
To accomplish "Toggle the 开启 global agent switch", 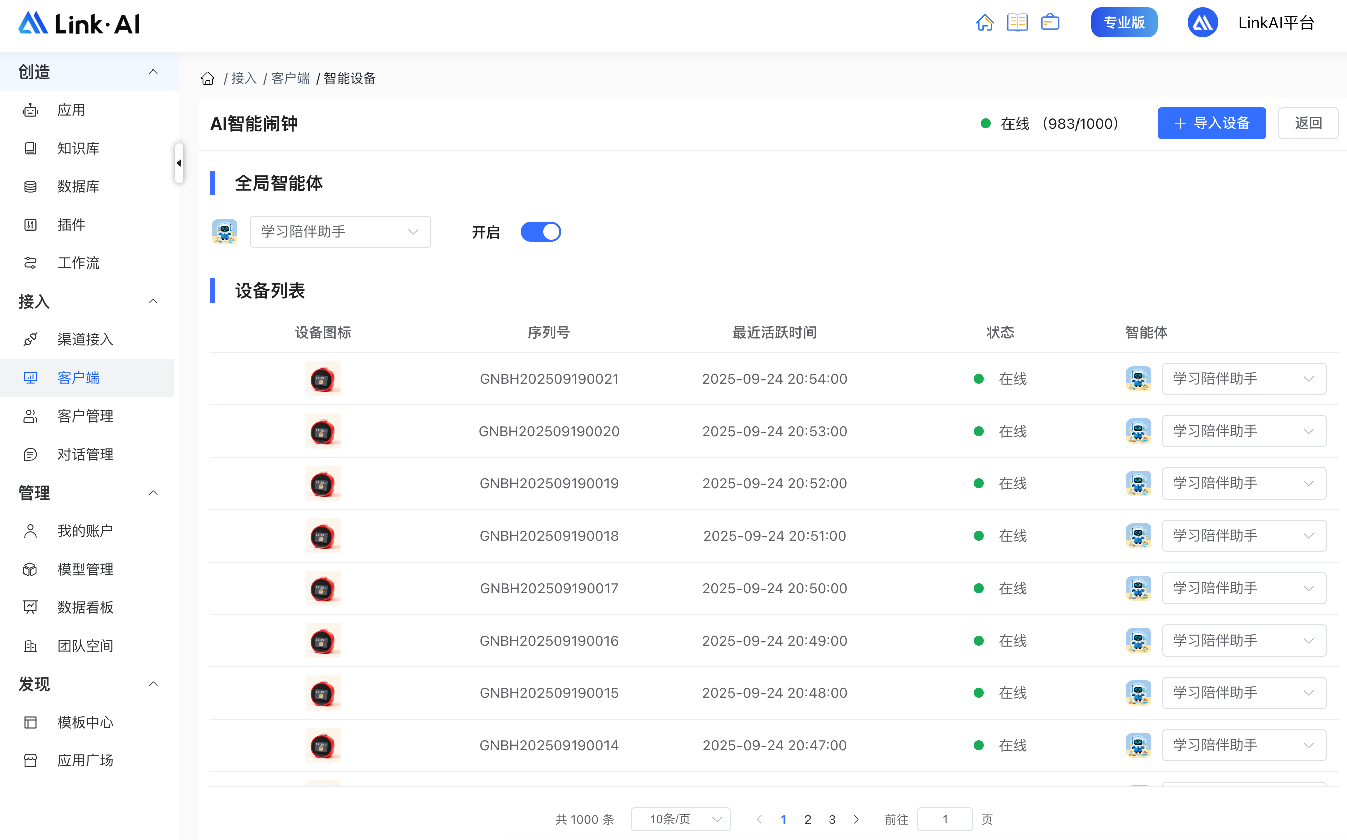I will [x=541, y=232].
